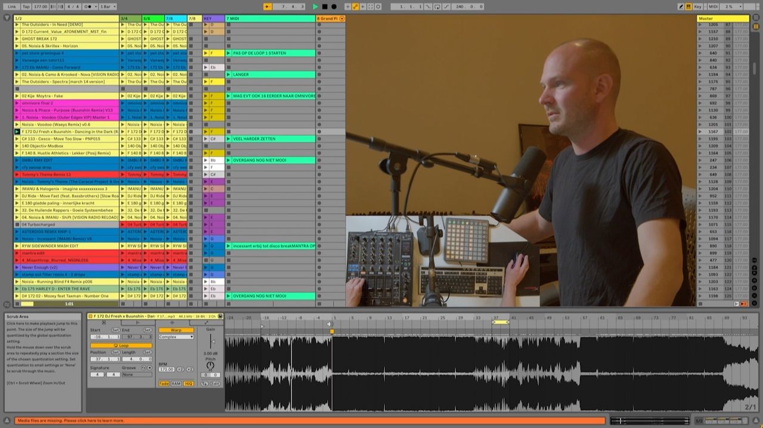Click the Capture MIDI icon
Image resolution: width=763 pixels, height=428 pixels.
coord(370,7)
